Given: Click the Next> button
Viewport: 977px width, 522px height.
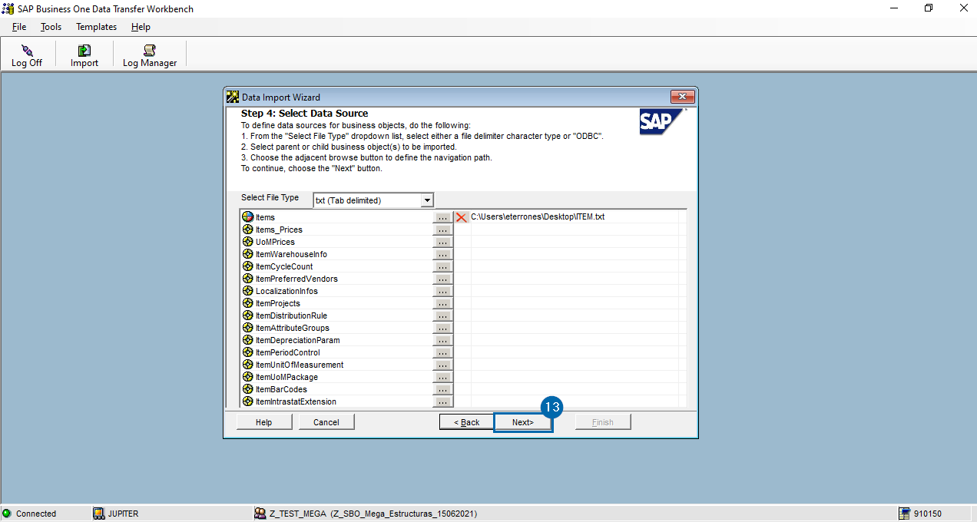Looking at the screenshot, I should [523, 422].
